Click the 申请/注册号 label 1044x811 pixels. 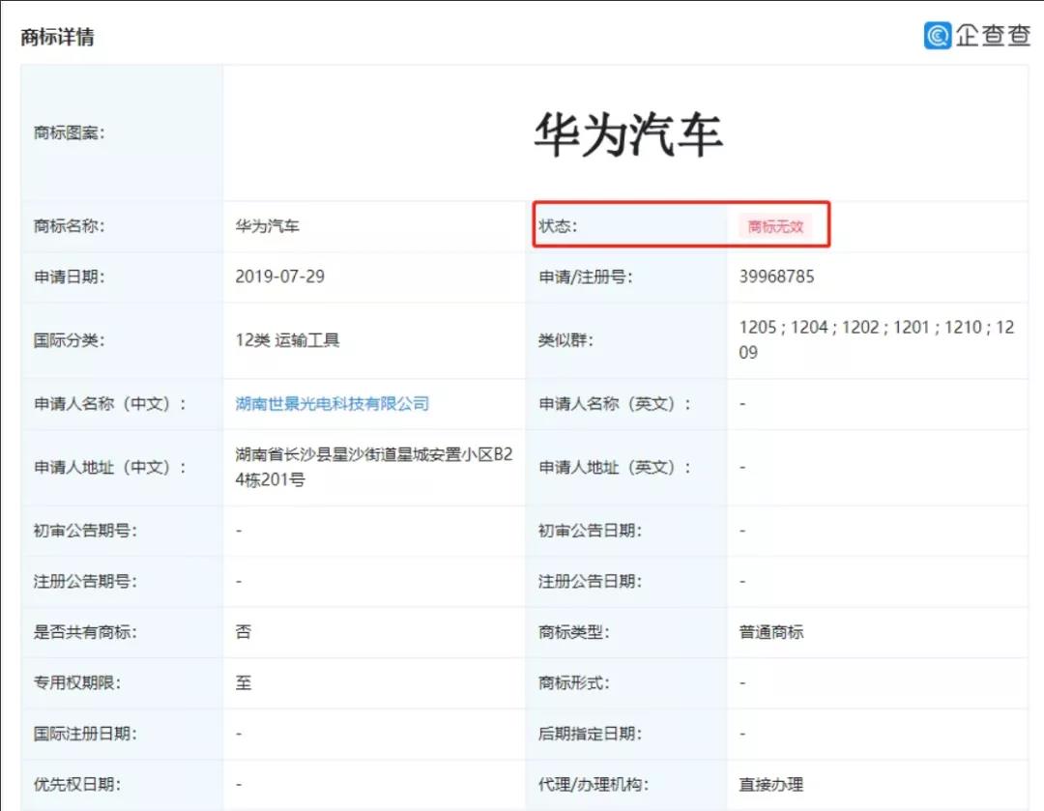[x=585, y=276]
